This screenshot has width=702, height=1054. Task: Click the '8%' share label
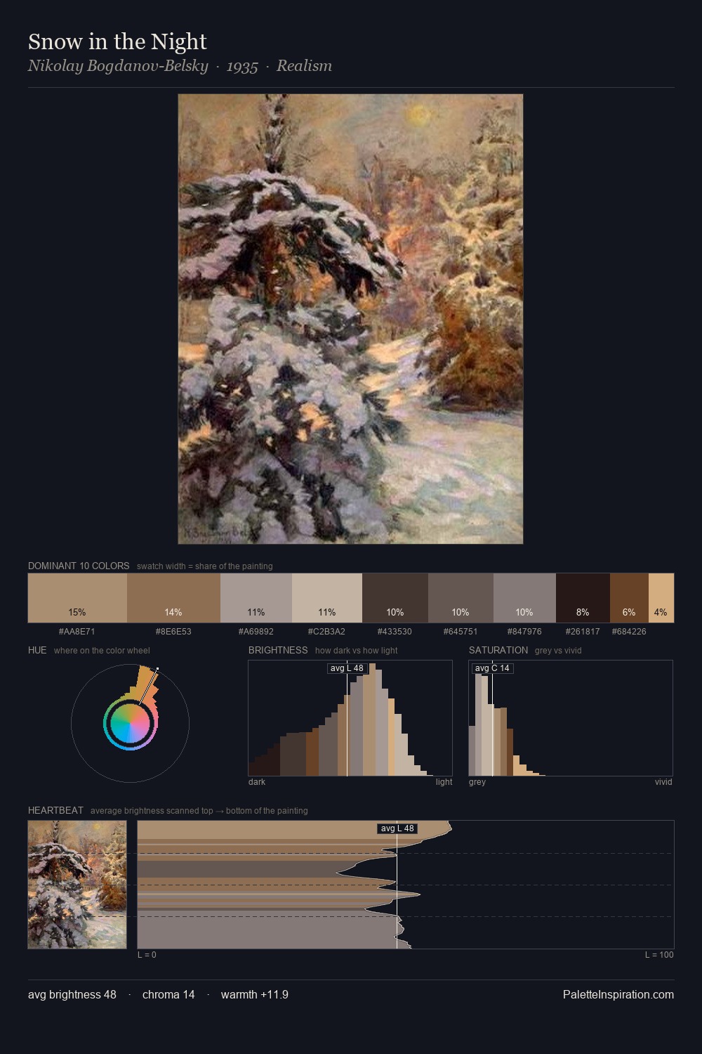(583, 612)
